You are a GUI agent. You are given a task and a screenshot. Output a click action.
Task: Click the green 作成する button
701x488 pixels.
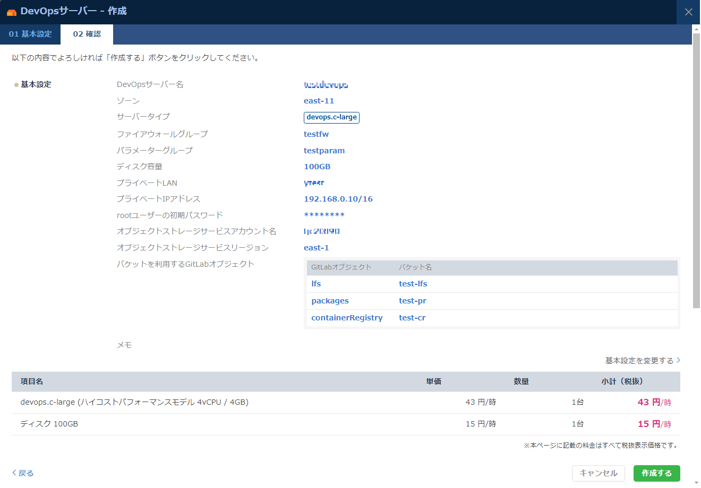(656, 473)
